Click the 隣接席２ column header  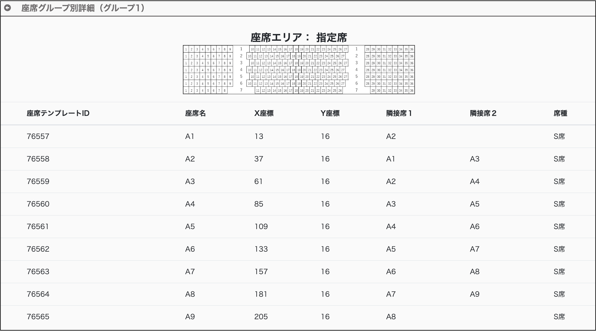[483, 113]
